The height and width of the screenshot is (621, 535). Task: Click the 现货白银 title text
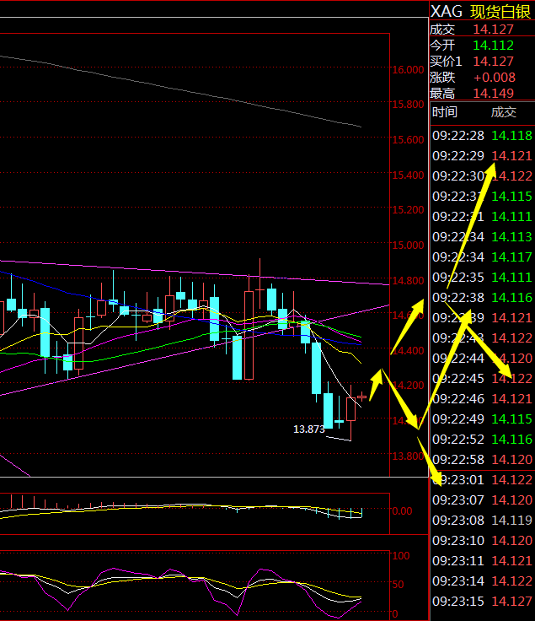[x=500, y=11]
